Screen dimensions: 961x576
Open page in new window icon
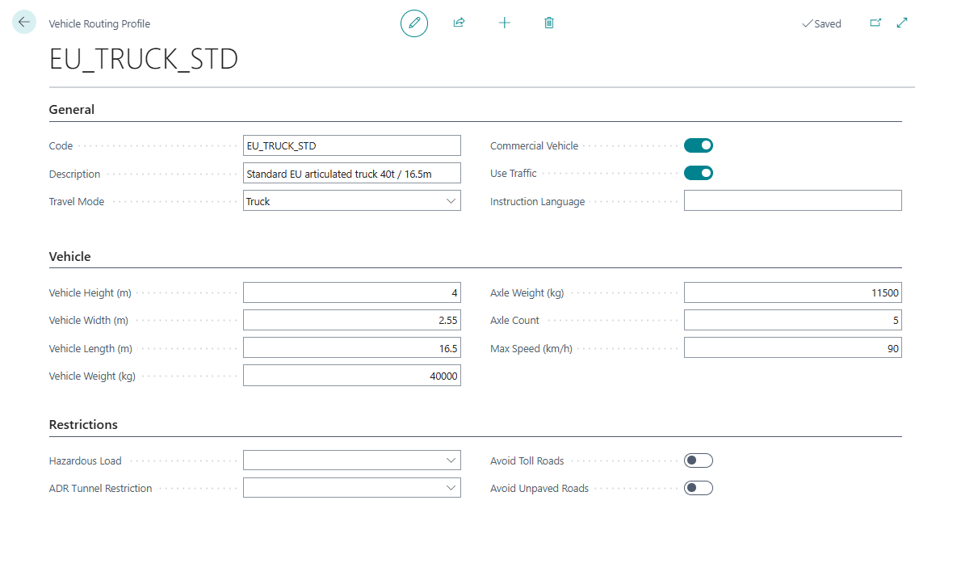875,23
